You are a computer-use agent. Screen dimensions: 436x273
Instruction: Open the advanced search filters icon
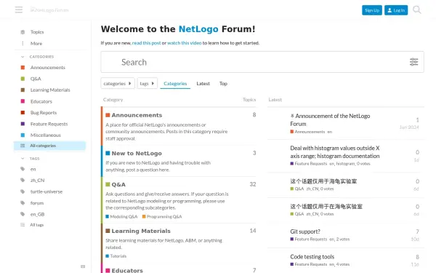click(413, 62)
